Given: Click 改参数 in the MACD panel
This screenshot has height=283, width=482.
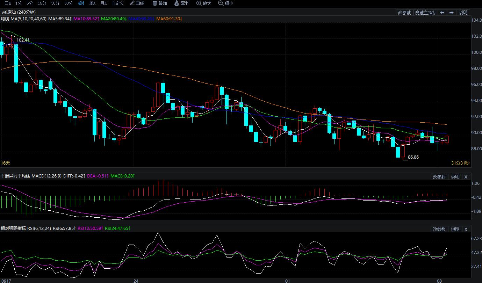Looking at the screenshot, I should coord(439,177).
